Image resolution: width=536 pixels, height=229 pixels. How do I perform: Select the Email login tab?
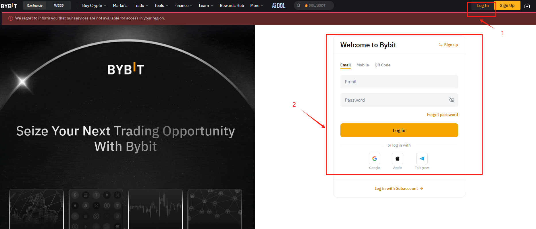tap(346, 65)
